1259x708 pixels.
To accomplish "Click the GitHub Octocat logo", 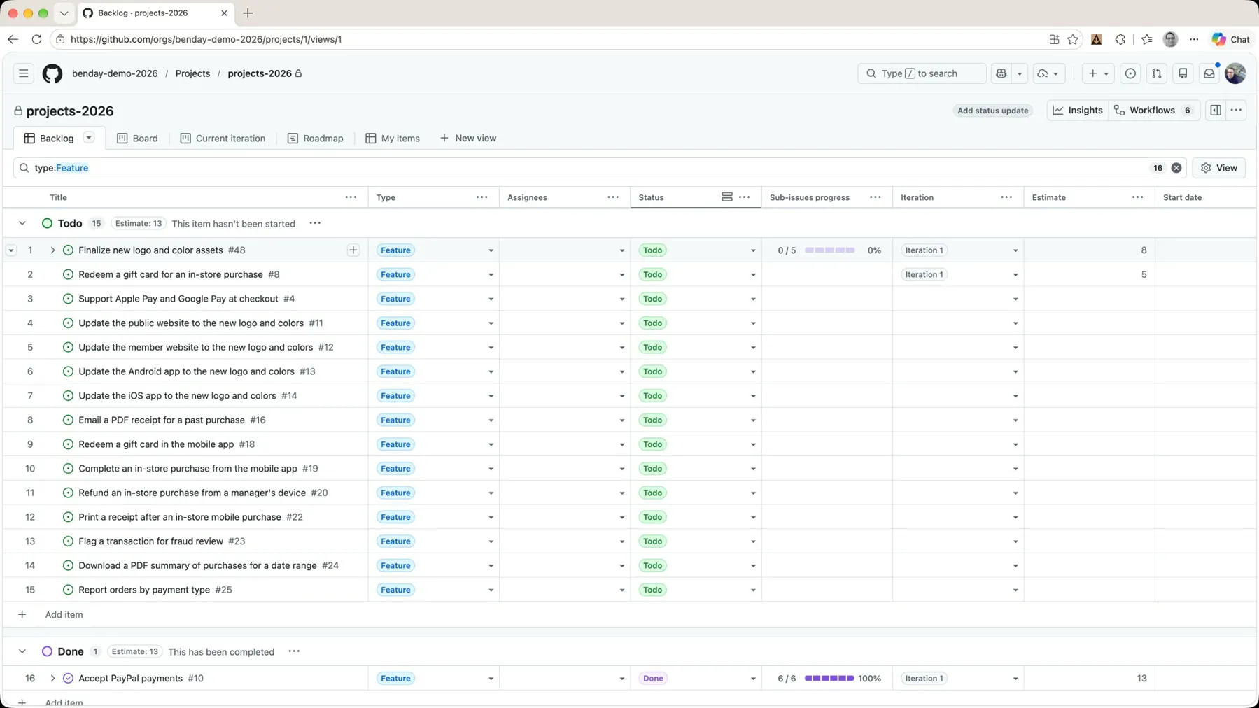I will click(x=52, y=73).
